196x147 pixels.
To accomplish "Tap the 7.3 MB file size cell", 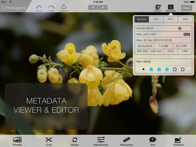I will click(x=163, y=46).
